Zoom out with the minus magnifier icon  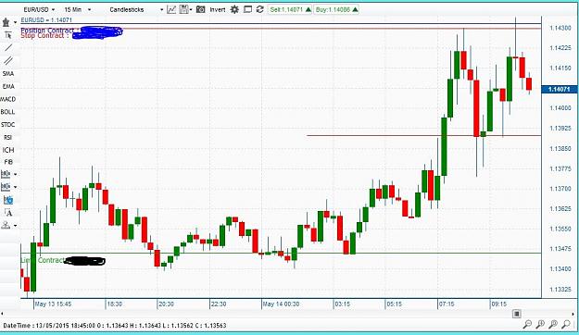tap(527, 325)
